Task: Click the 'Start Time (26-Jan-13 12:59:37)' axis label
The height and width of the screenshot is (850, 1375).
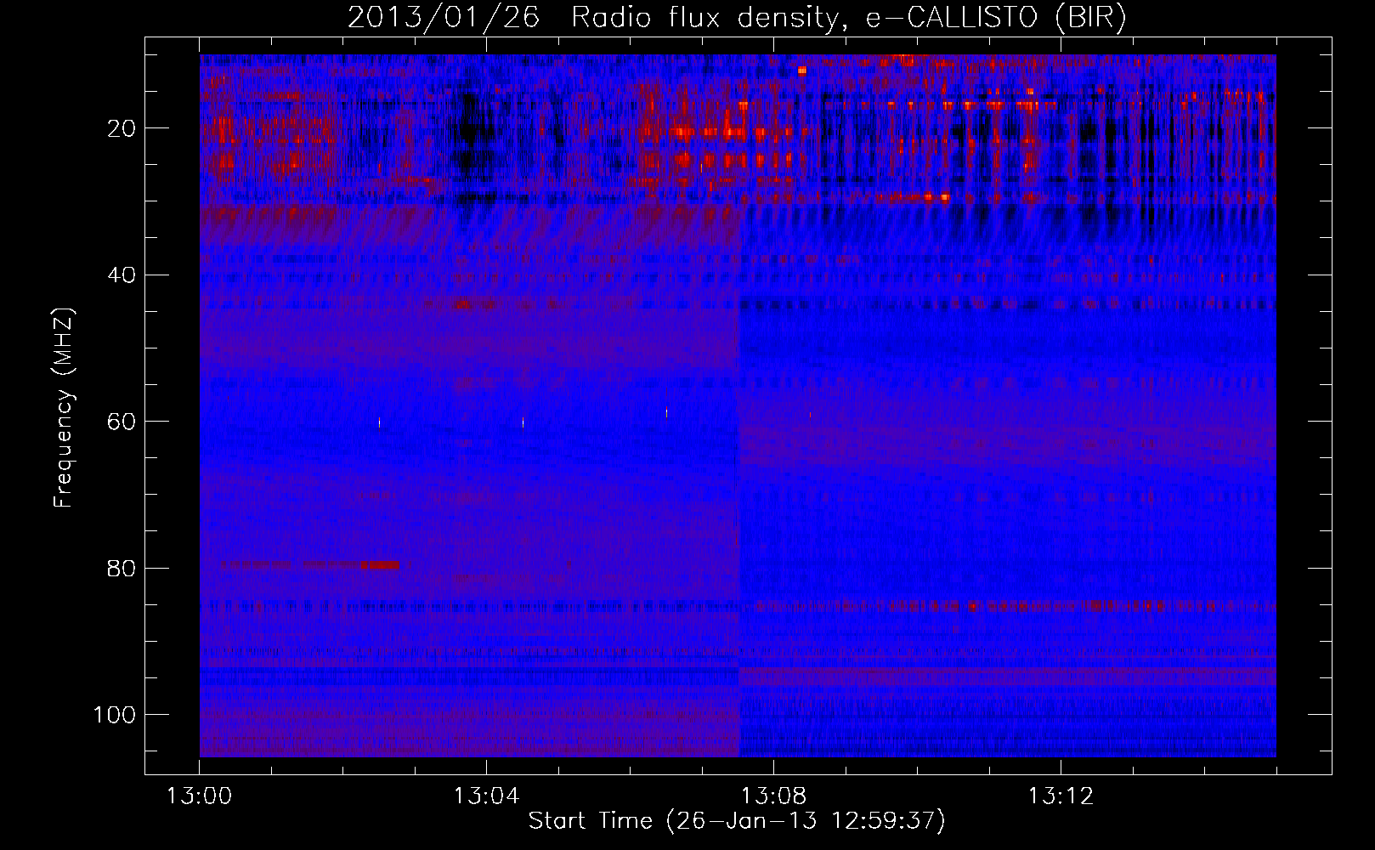Action: 737,821
